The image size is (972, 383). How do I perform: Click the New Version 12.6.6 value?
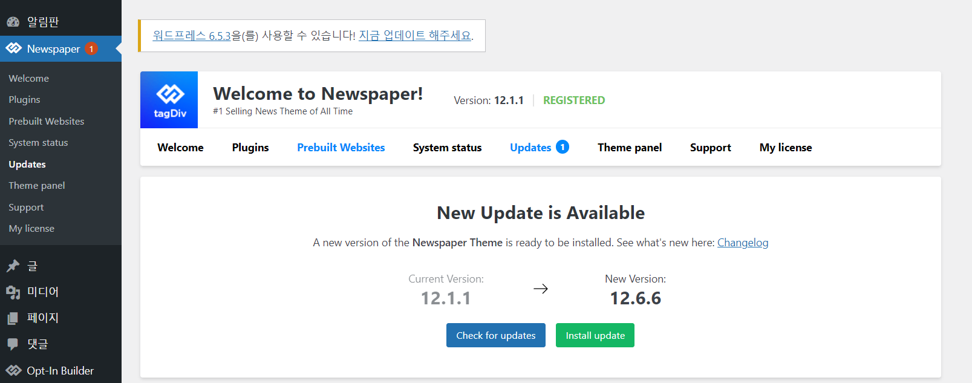(636, 298)
